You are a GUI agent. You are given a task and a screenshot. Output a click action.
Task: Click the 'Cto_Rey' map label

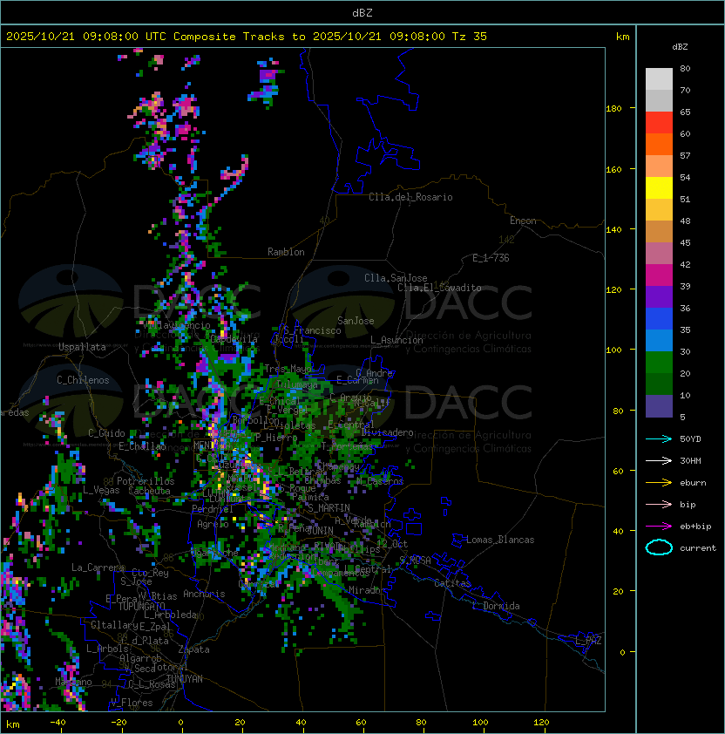pyautogui.click(x=150, y=573)
